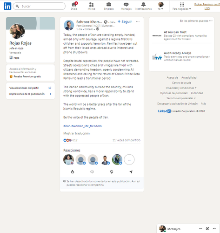Click the Buscar search field
This screenshot has width=220, height=233.
tap(39, 6)
